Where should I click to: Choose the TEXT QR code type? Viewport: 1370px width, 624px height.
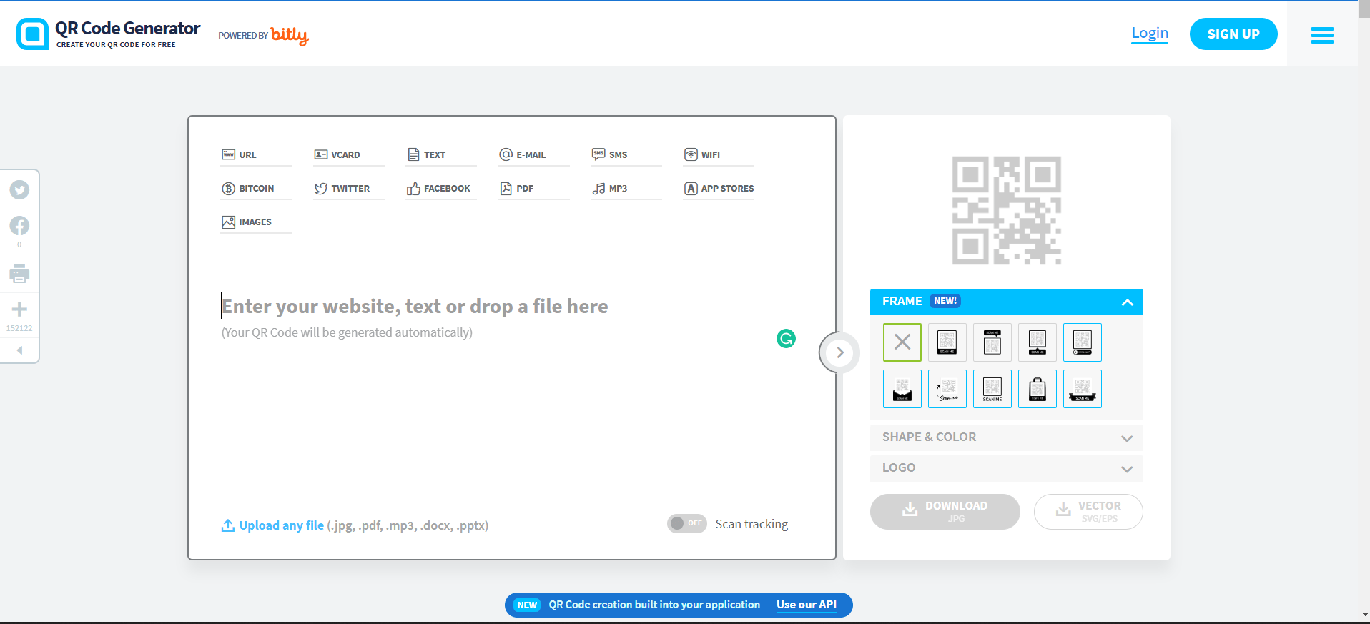441,154
